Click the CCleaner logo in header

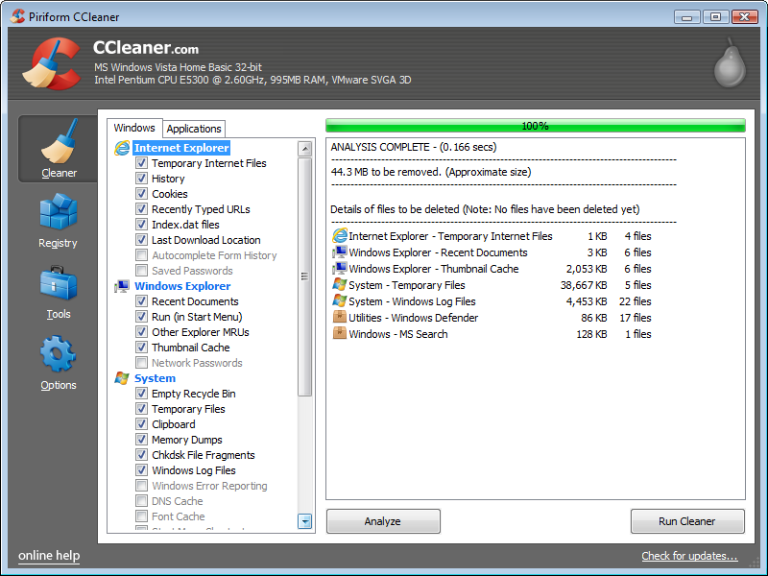52,63
